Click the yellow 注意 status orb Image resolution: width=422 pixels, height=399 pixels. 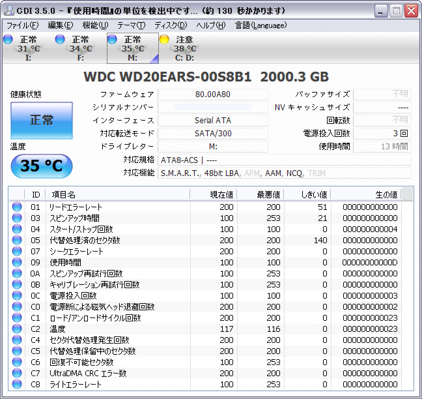(164, 39)
